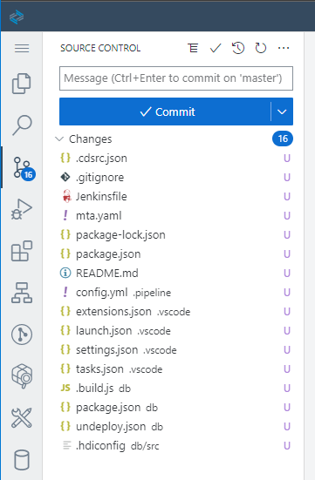Image resolution: width=315 pixels, height=480 pixels.
Task: Select Jenkinsfile in Changes
Action: (x=174, y=197)
